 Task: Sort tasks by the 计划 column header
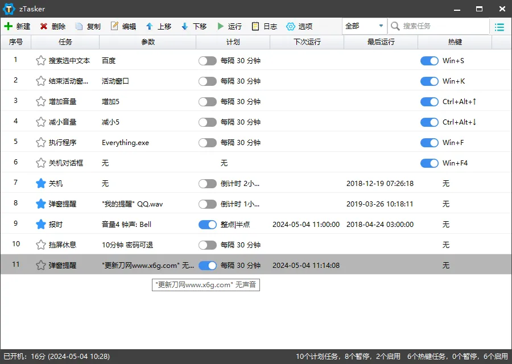pyautogui.click(x=233, y=42)
